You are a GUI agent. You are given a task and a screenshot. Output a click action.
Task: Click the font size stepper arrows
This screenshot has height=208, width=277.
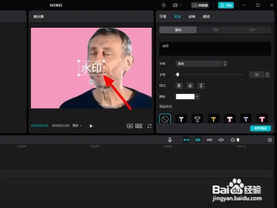pos(267,75)
